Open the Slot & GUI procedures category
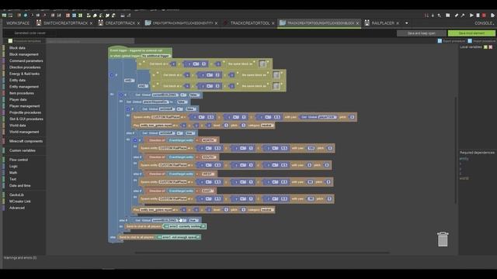Viewport: 497px width, 279px height. tap(26, 119)
